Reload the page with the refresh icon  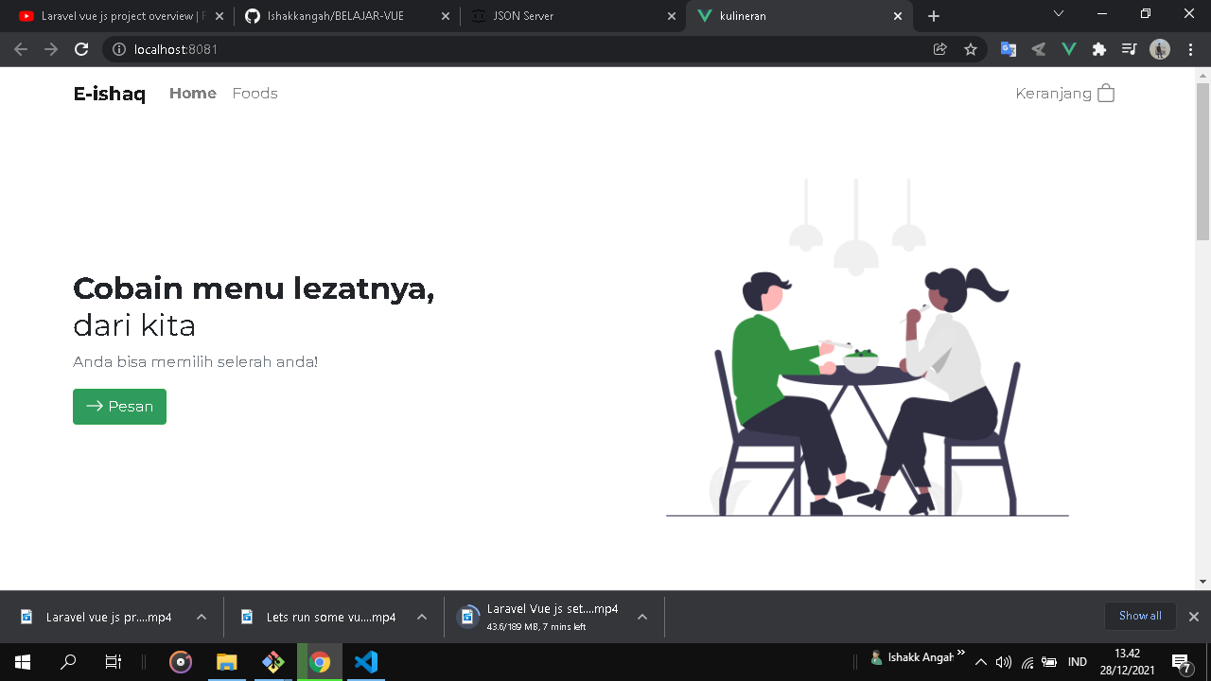pos(80,49)
